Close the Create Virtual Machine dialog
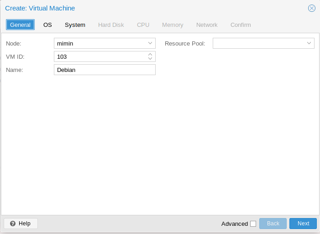 [312, 8]
